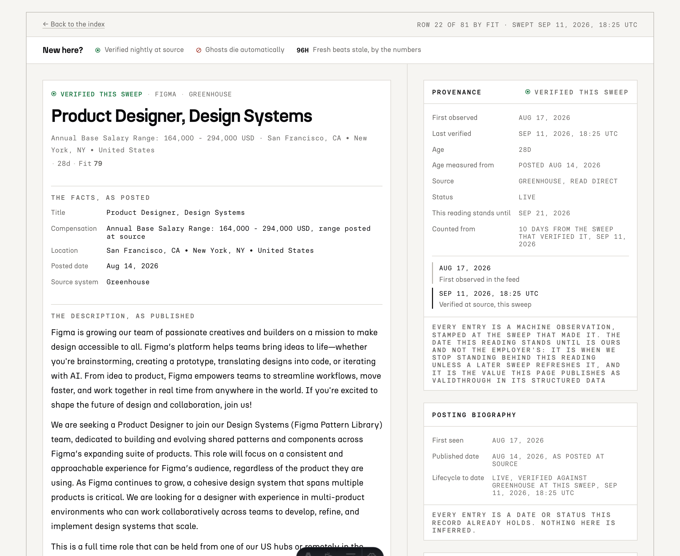Go back to the index
Viewport: 680px width, 556px height.
coord(73,24)
